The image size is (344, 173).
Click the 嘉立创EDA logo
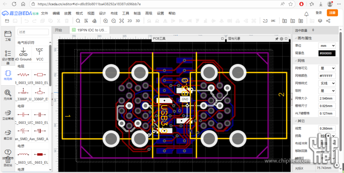(x=20, y=13)
